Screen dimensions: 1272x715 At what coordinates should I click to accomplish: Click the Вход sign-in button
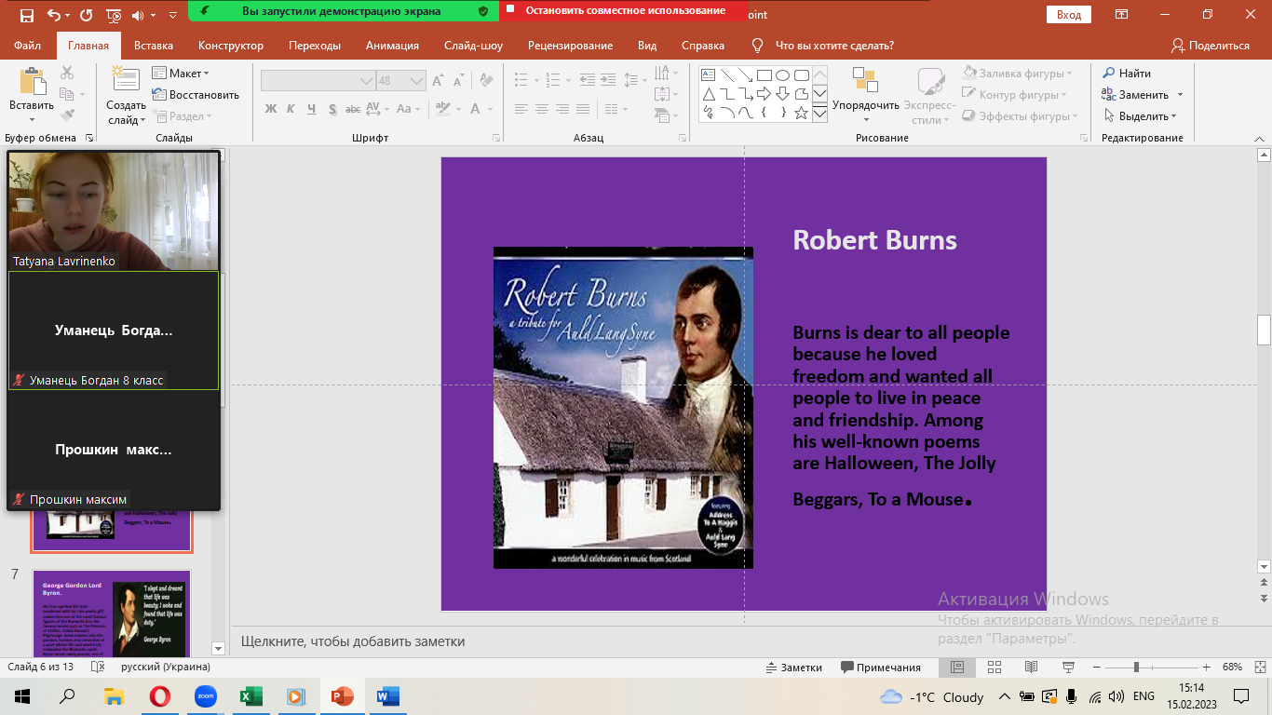[x=1069, y=15]
